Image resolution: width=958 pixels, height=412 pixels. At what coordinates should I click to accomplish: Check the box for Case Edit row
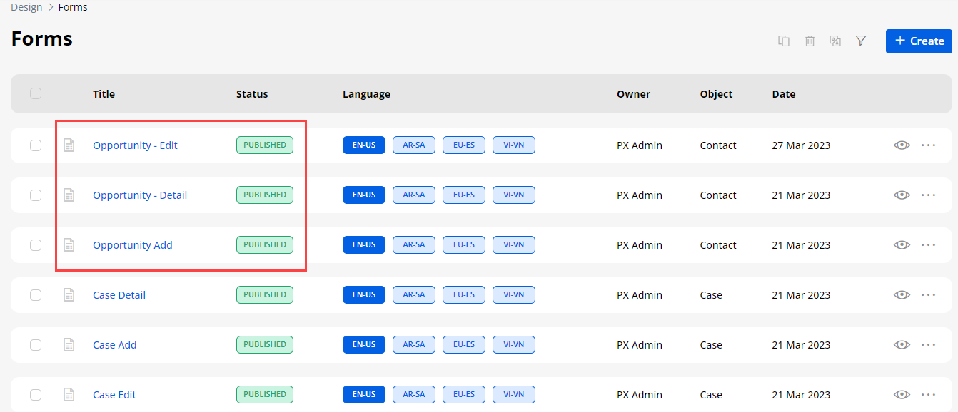coord(36,395)
